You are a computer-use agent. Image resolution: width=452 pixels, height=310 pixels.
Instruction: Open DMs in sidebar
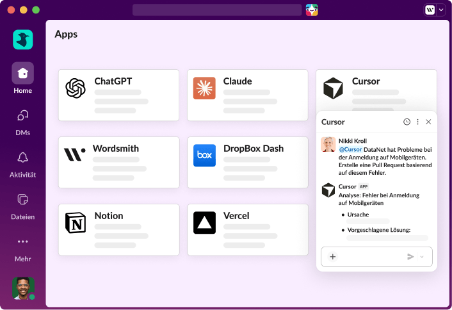pyautogui.click(x=23, y=123)
